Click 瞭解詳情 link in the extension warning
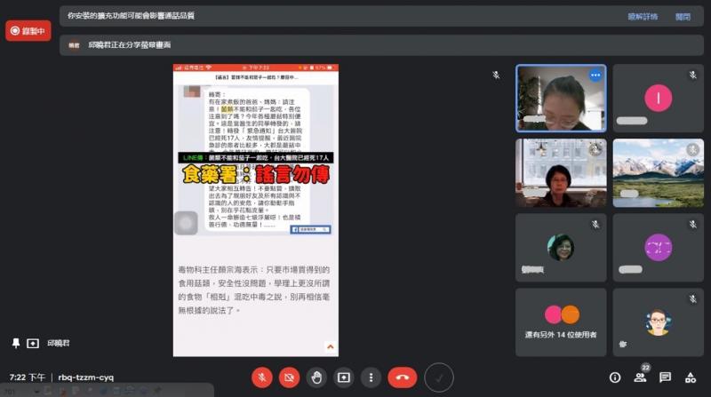This screenshot has width=711, height=397. pos(643,16)
